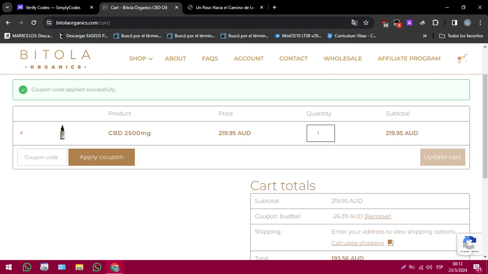Image resolution: width=488 pixels, height=274 pixels.
Task: Open the extension icon with badge 7
Action: point(397,23)
